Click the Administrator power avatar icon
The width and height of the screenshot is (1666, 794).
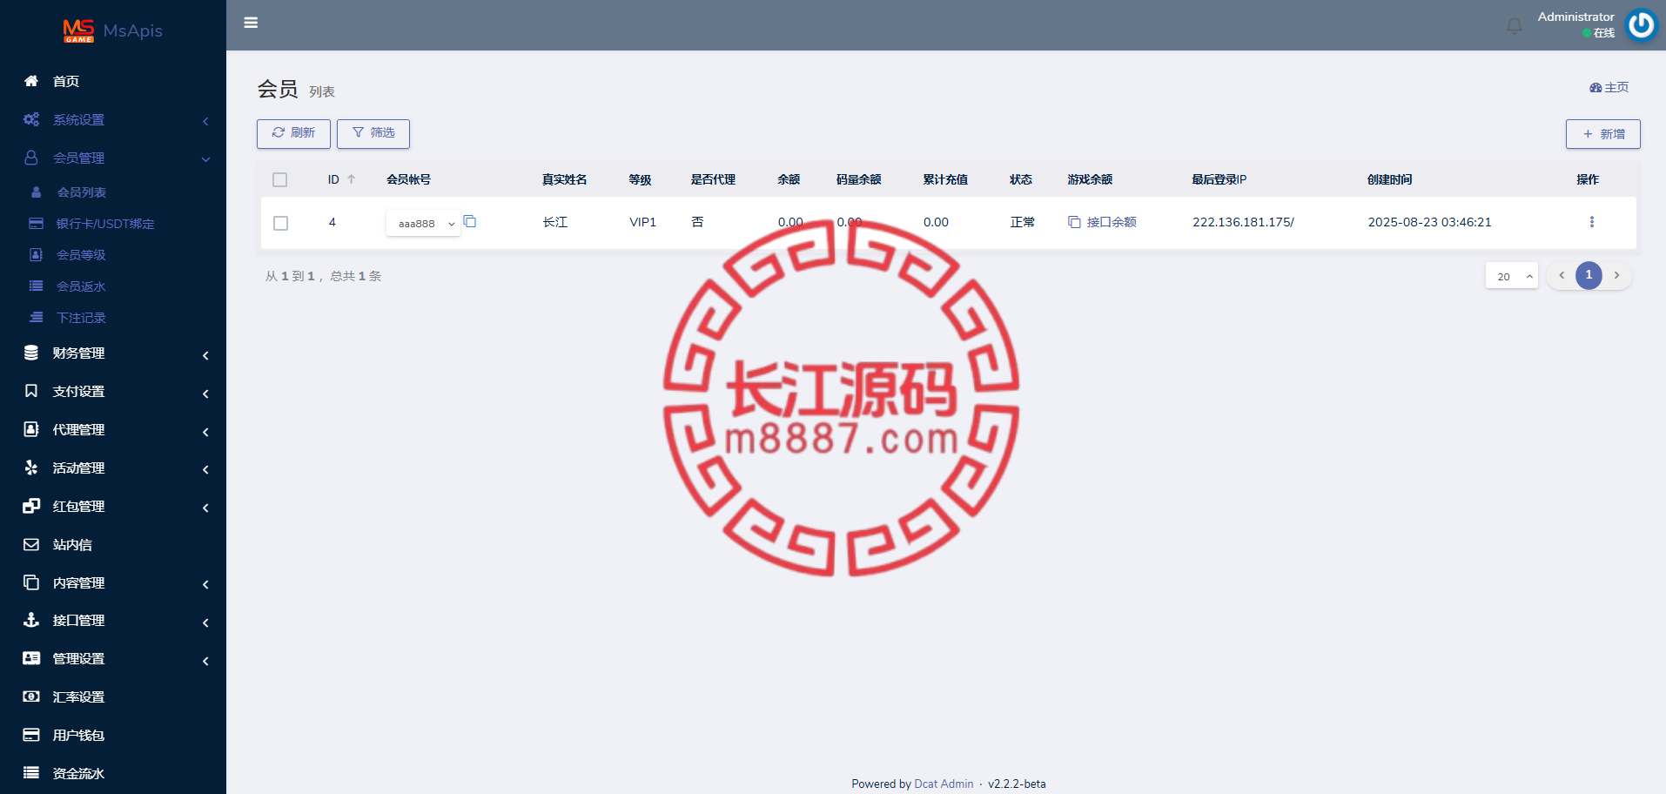(1642, 24)
